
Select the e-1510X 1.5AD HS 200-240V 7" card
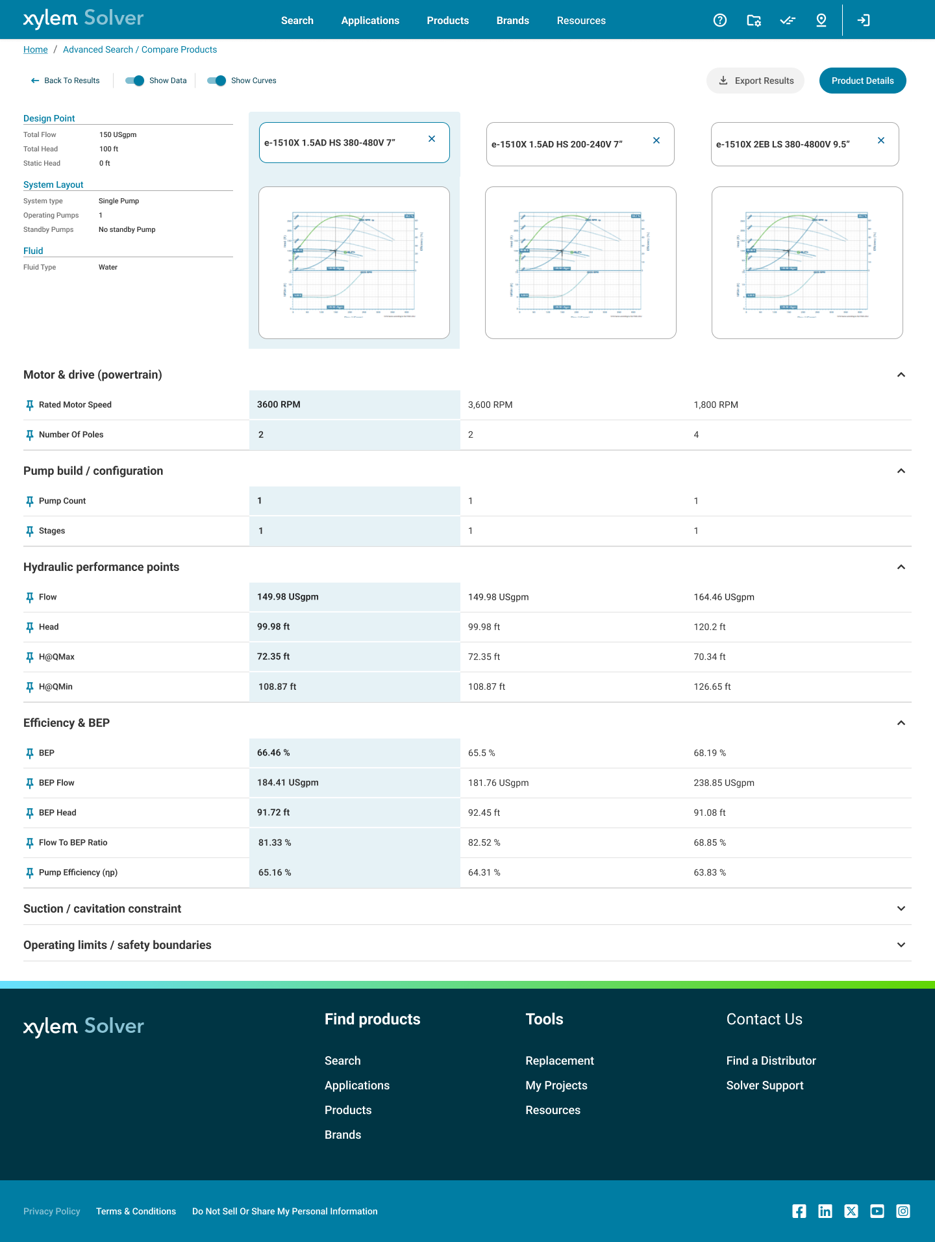580,144
